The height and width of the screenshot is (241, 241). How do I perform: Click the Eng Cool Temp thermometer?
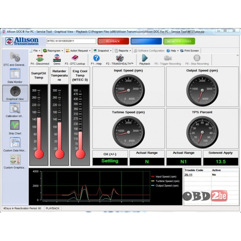80,125
